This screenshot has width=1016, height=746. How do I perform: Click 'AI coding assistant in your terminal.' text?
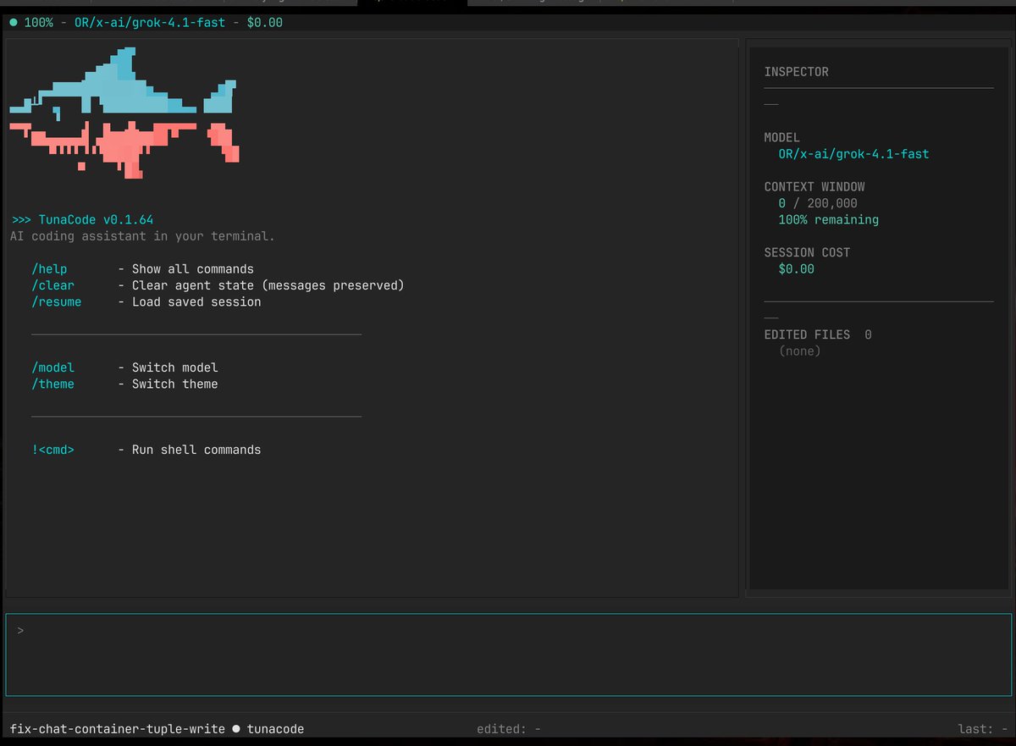coord(142,236)
